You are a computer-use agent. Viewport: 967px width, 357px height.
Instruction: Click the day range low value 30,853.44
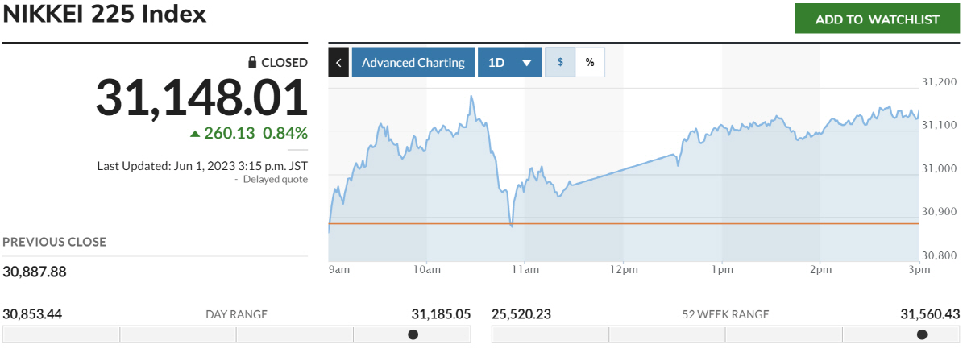33,313
